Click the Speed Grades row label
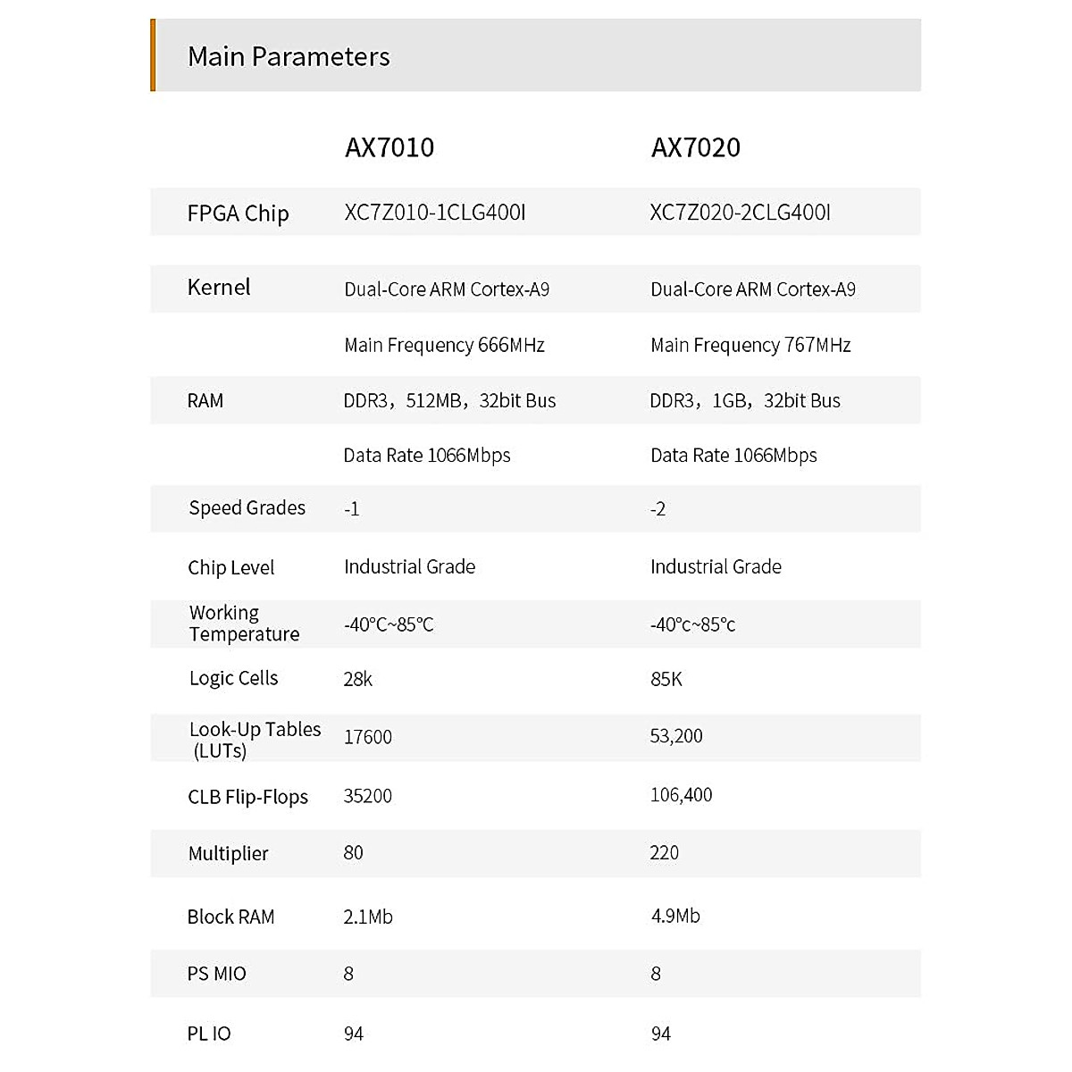Screen dimensions: 1072x1072 click(x=247, y=508)
